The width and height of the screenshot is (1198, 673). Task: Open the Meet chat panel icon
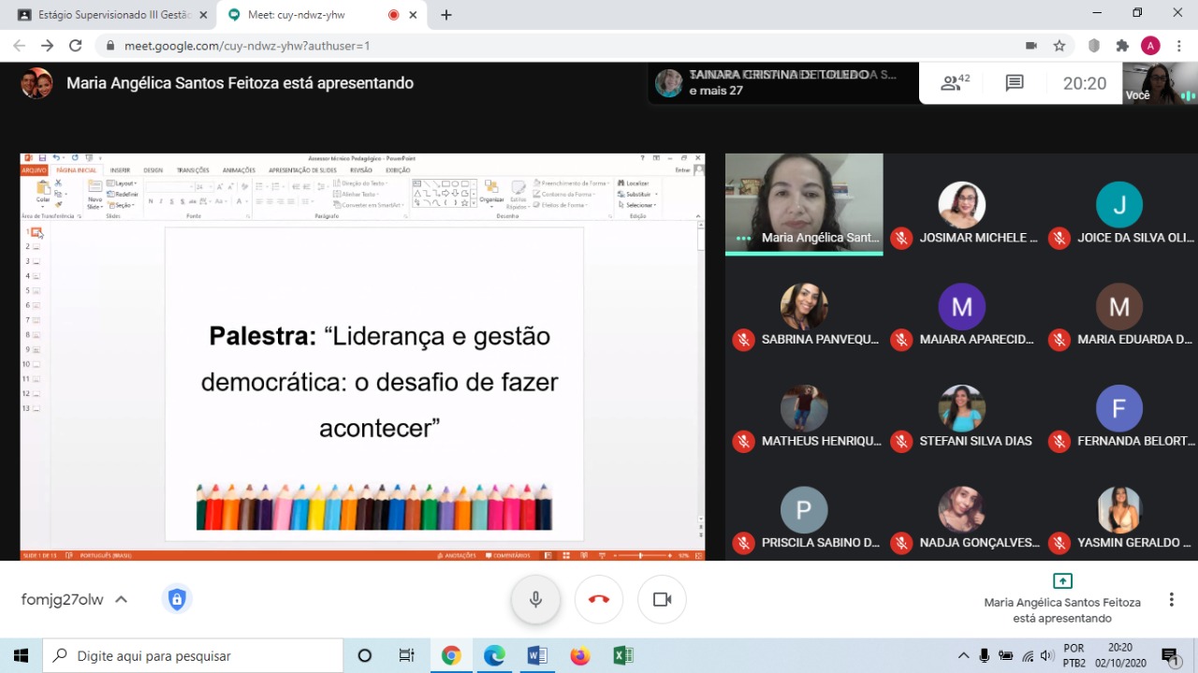click(1014, 82)
